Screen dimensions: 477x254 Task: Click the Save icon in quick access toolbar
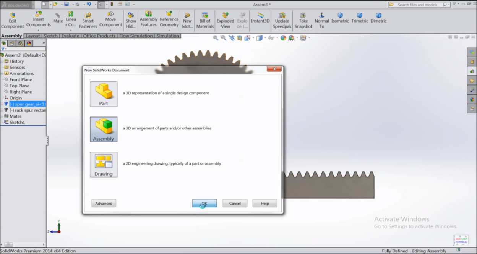[67, 4]
